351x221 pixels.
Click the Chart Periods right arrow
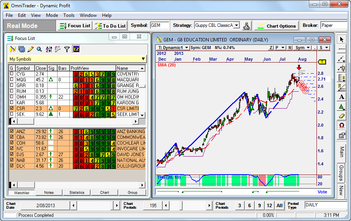tap(209, 205)
